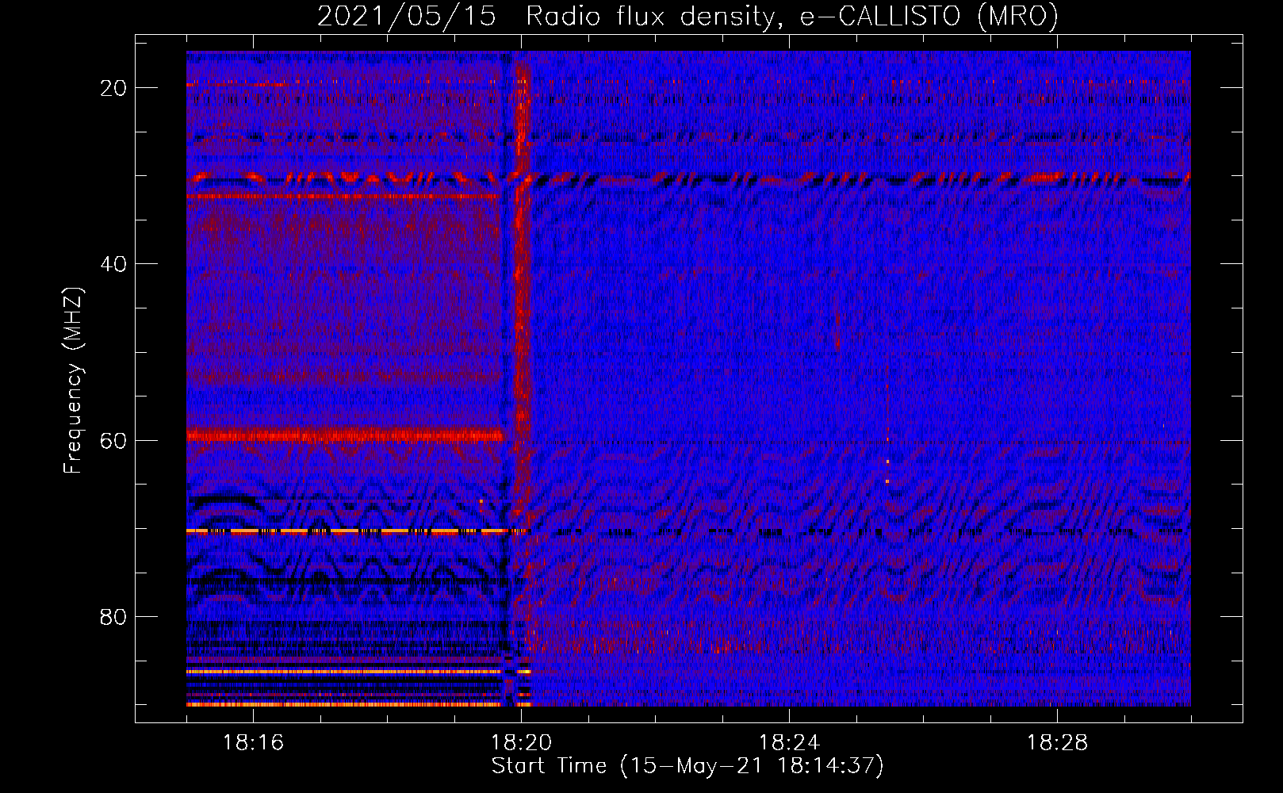Click the Frequency (MHZ) axis label

tap(72, 381)
